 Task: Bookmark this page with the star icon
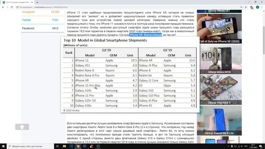246,7
